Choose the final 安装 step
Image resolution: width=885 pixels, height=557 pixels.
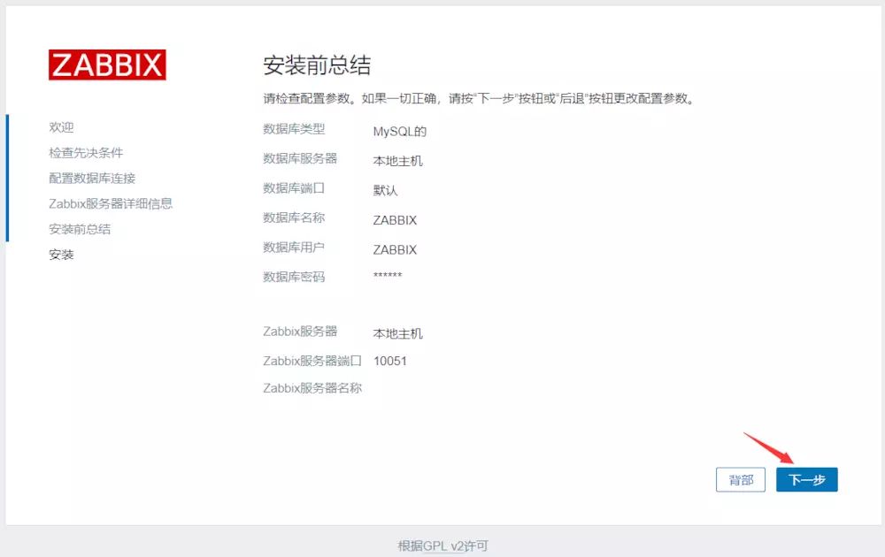(61, 255)
